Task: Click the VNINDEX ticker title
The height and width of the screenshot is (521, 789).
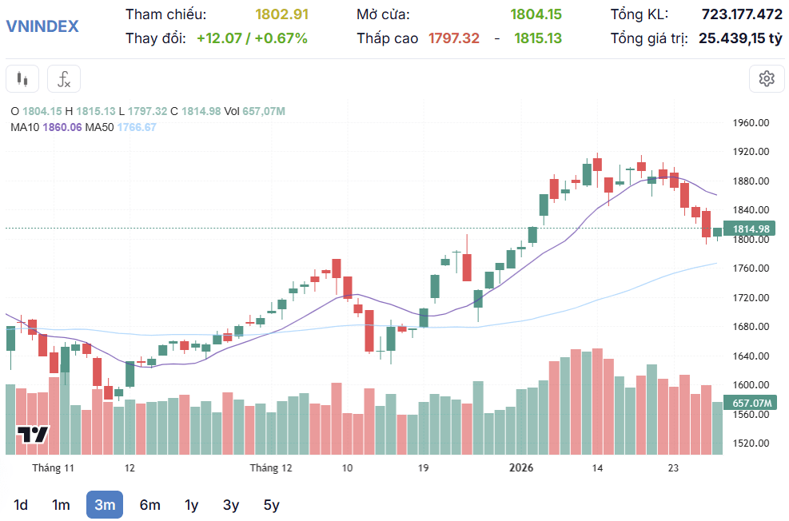Action: (x=42, y=26)
